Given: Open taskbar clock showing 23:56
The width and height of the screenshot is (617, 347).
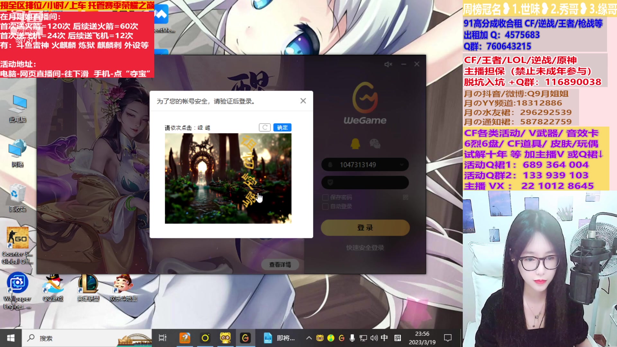Looking at the screenshot, I should pyautogui.click(x=422, y=338).
